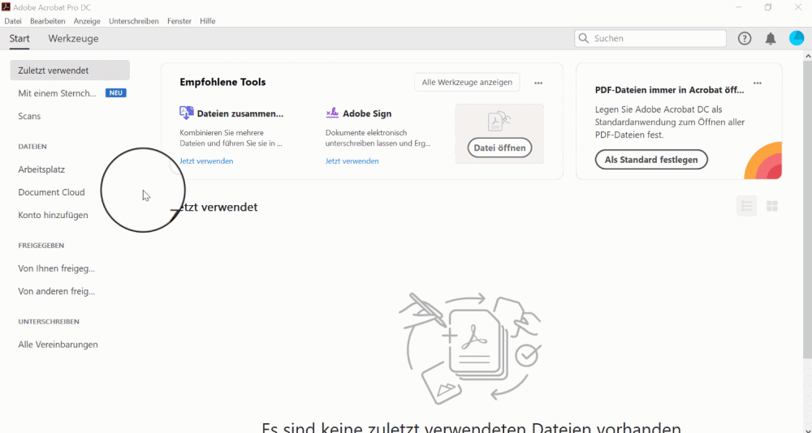Click the Adobe Sign tool icon

332,113
